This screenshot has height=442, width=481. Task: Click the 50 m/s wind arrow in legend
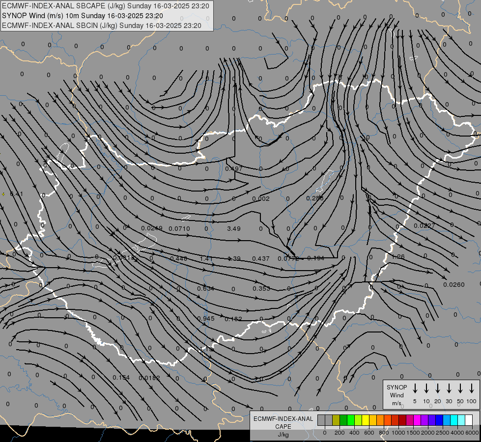point(460,388)
